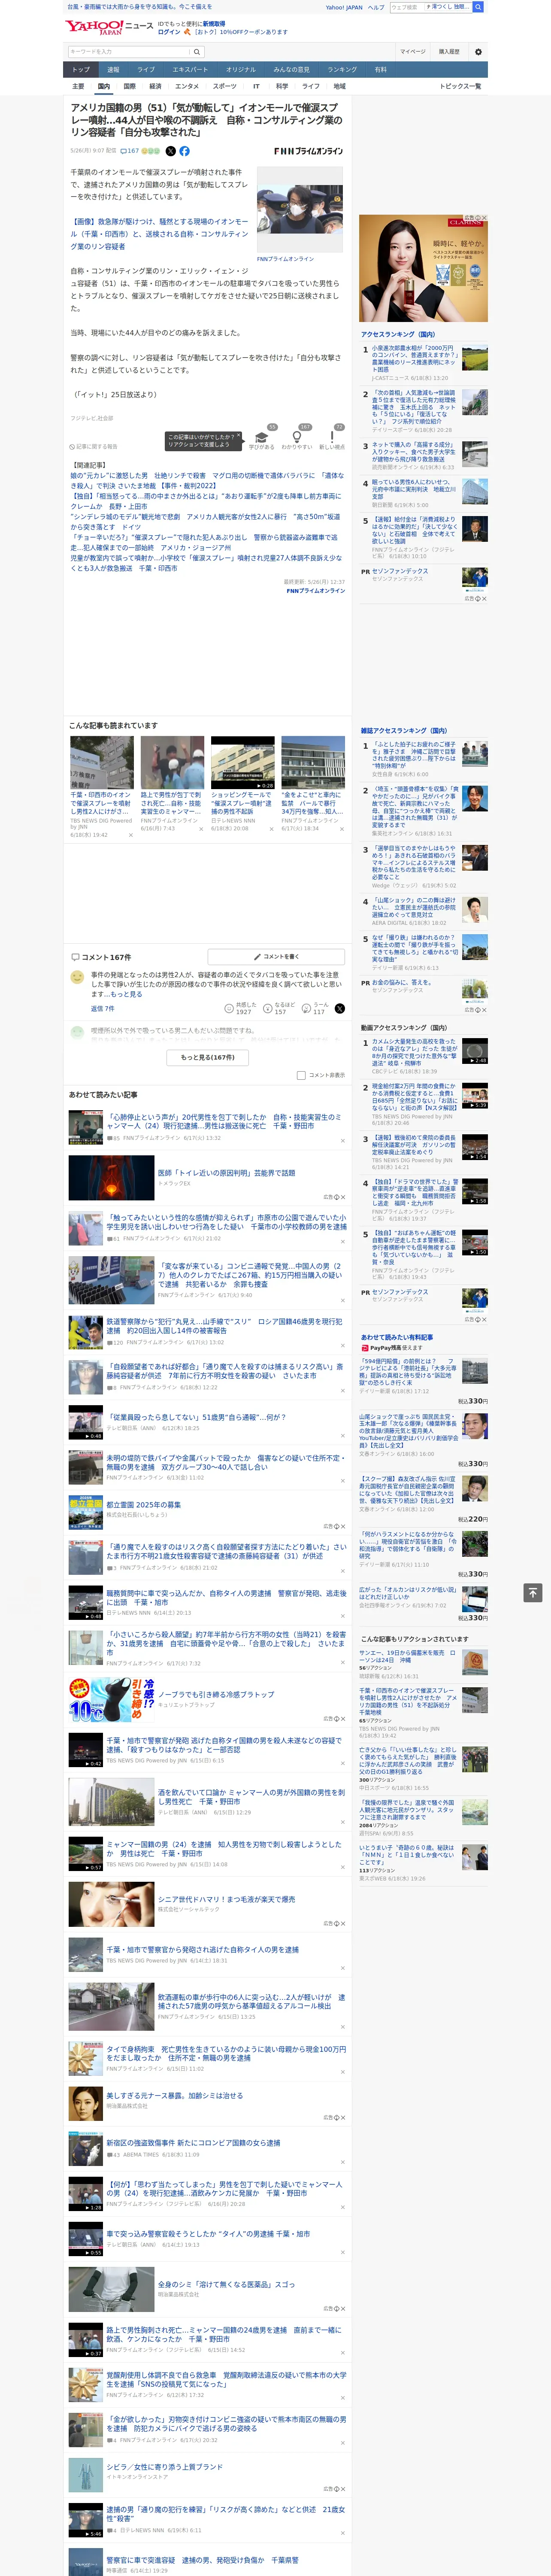
Task: Open 返信 7件 replies on the comment
Action: 103,1008
